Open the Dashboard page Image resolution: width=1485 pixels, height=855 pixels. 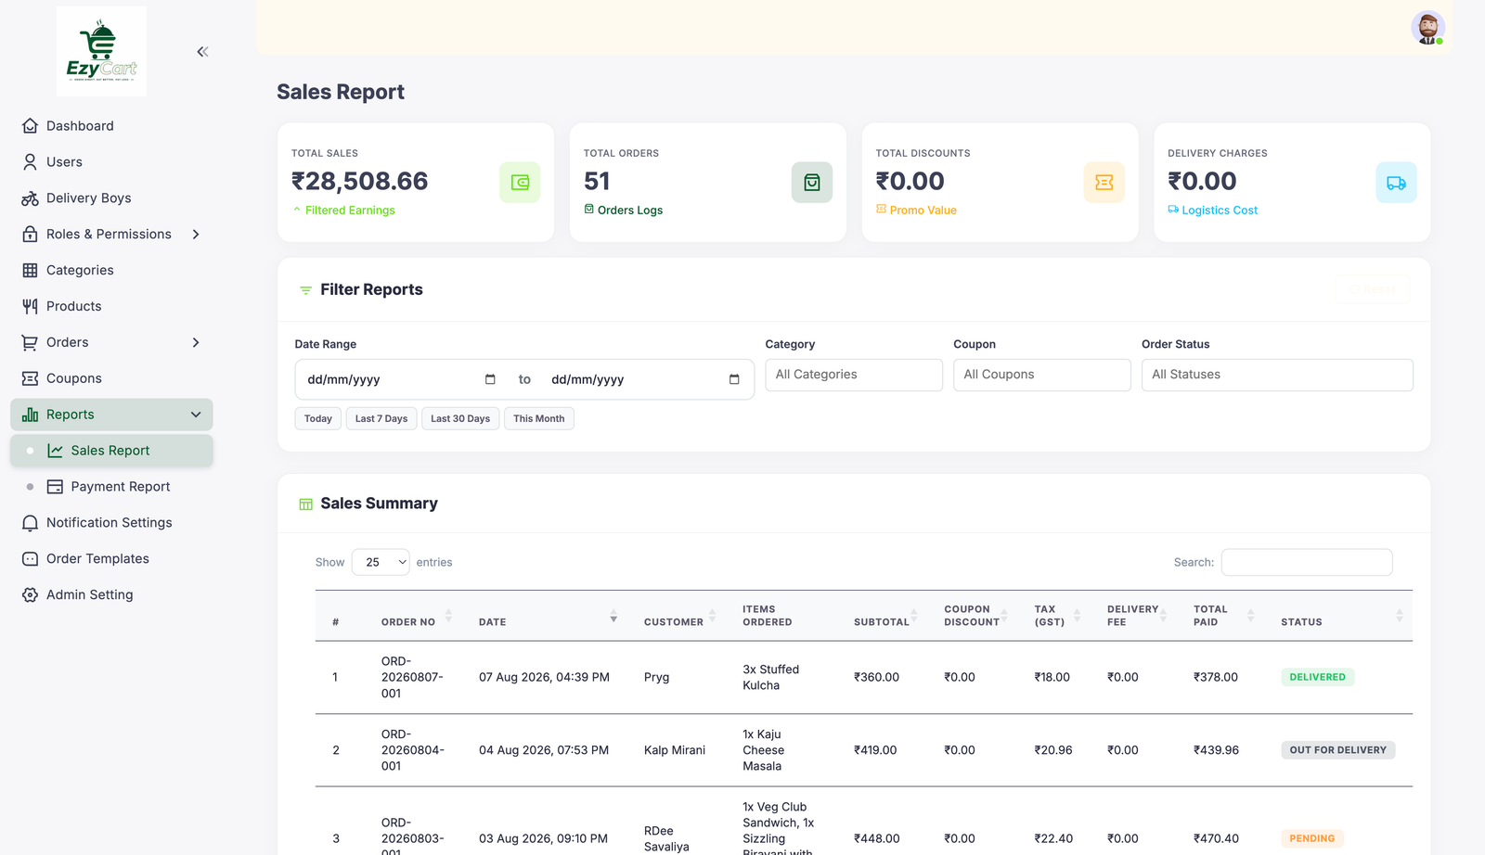pos(111,126)
